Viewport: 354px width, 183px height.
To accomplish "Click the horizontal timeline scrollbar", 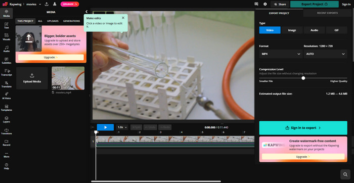I will [156, 181].
